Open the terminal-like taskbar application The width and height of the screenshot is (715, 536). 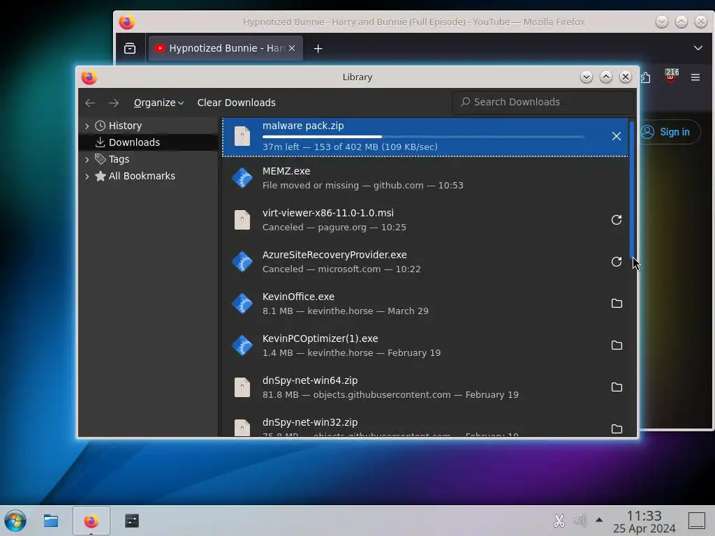tap(132, 521)
